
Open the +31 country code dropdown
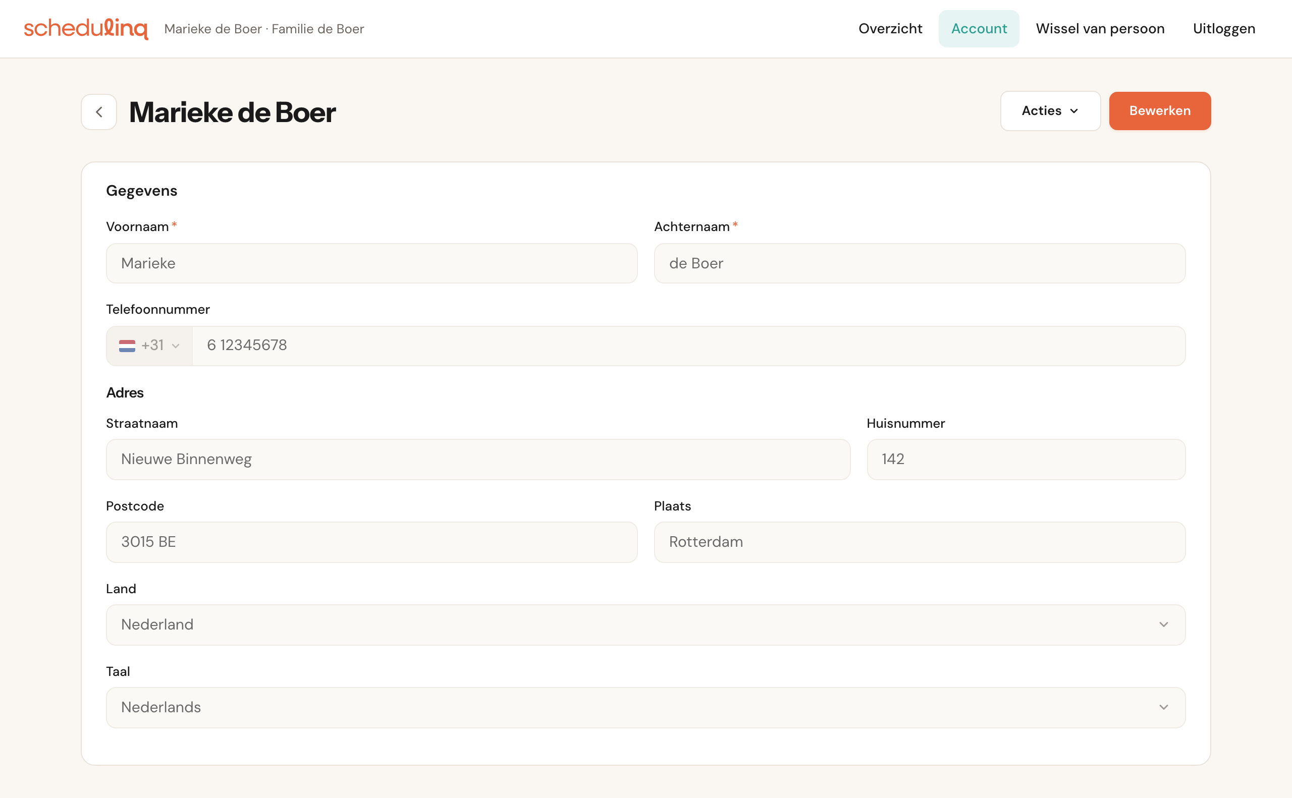click(149, 346)
